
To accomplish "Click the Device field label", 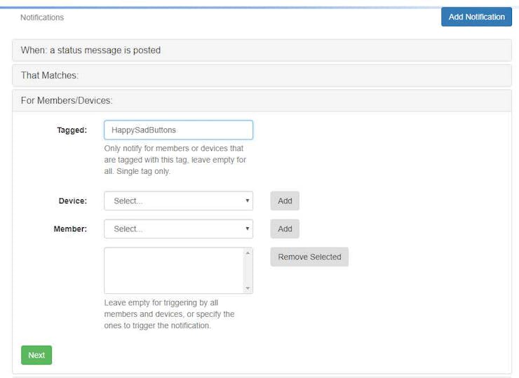I will tap(73, 201).
